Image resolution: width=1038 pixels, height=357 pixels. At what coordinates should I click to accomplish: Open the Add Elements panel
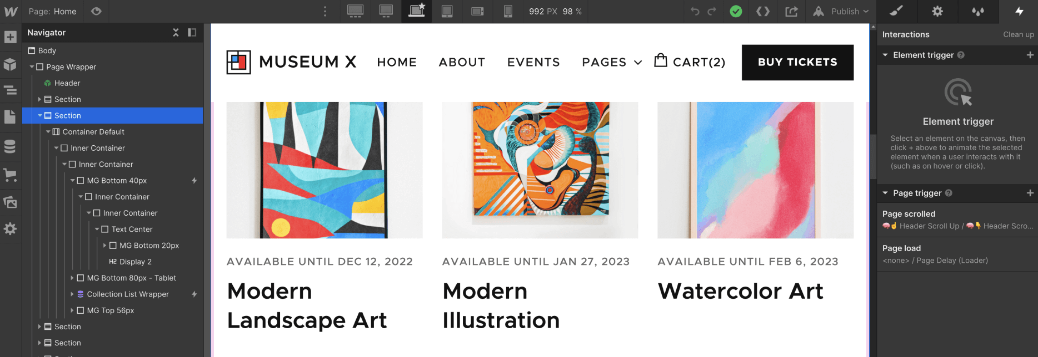(x=10, y=37)
